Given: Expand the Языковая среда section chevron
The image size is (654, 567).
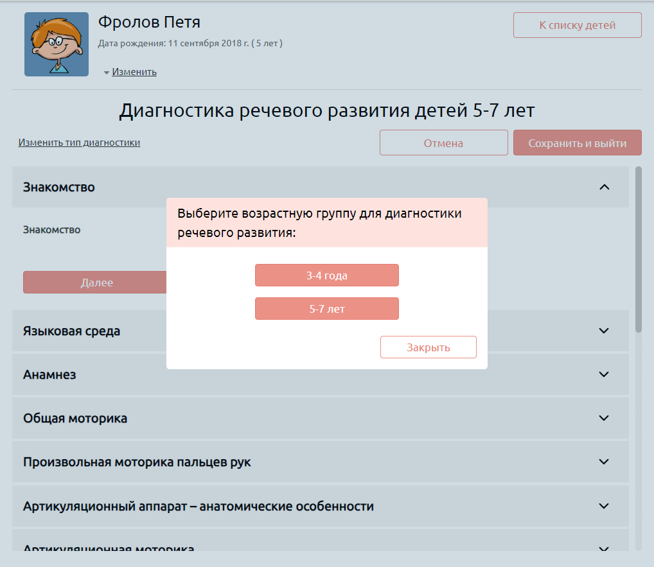Looking at the screenshot, I should 603,331.
